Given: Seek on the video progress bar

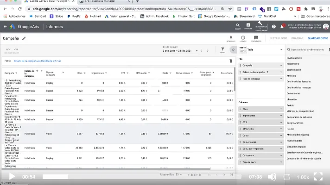Looking at the screenshot, I should (142, 177).
